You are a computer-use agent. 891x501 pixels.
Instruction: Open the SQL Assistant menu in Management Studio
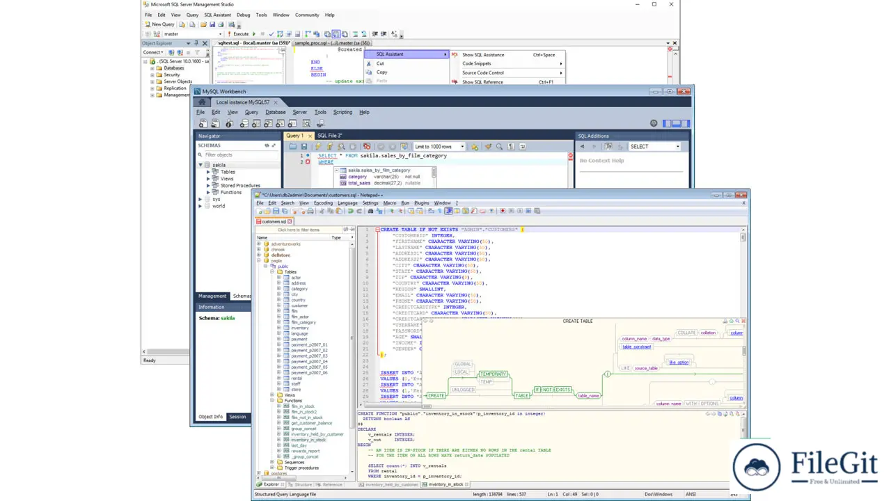click(218, 15)
